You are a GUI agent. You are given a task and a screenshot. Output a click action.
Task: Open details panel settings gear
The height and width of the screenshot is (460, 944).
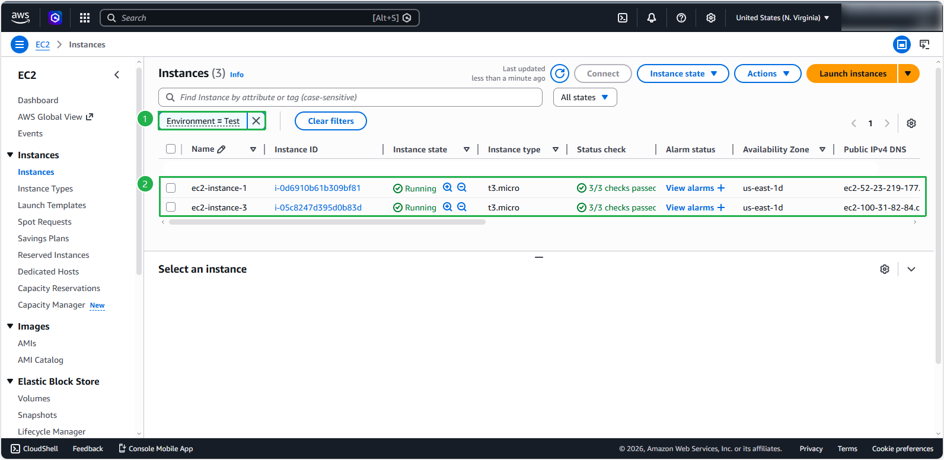click(x=885, y=269)
